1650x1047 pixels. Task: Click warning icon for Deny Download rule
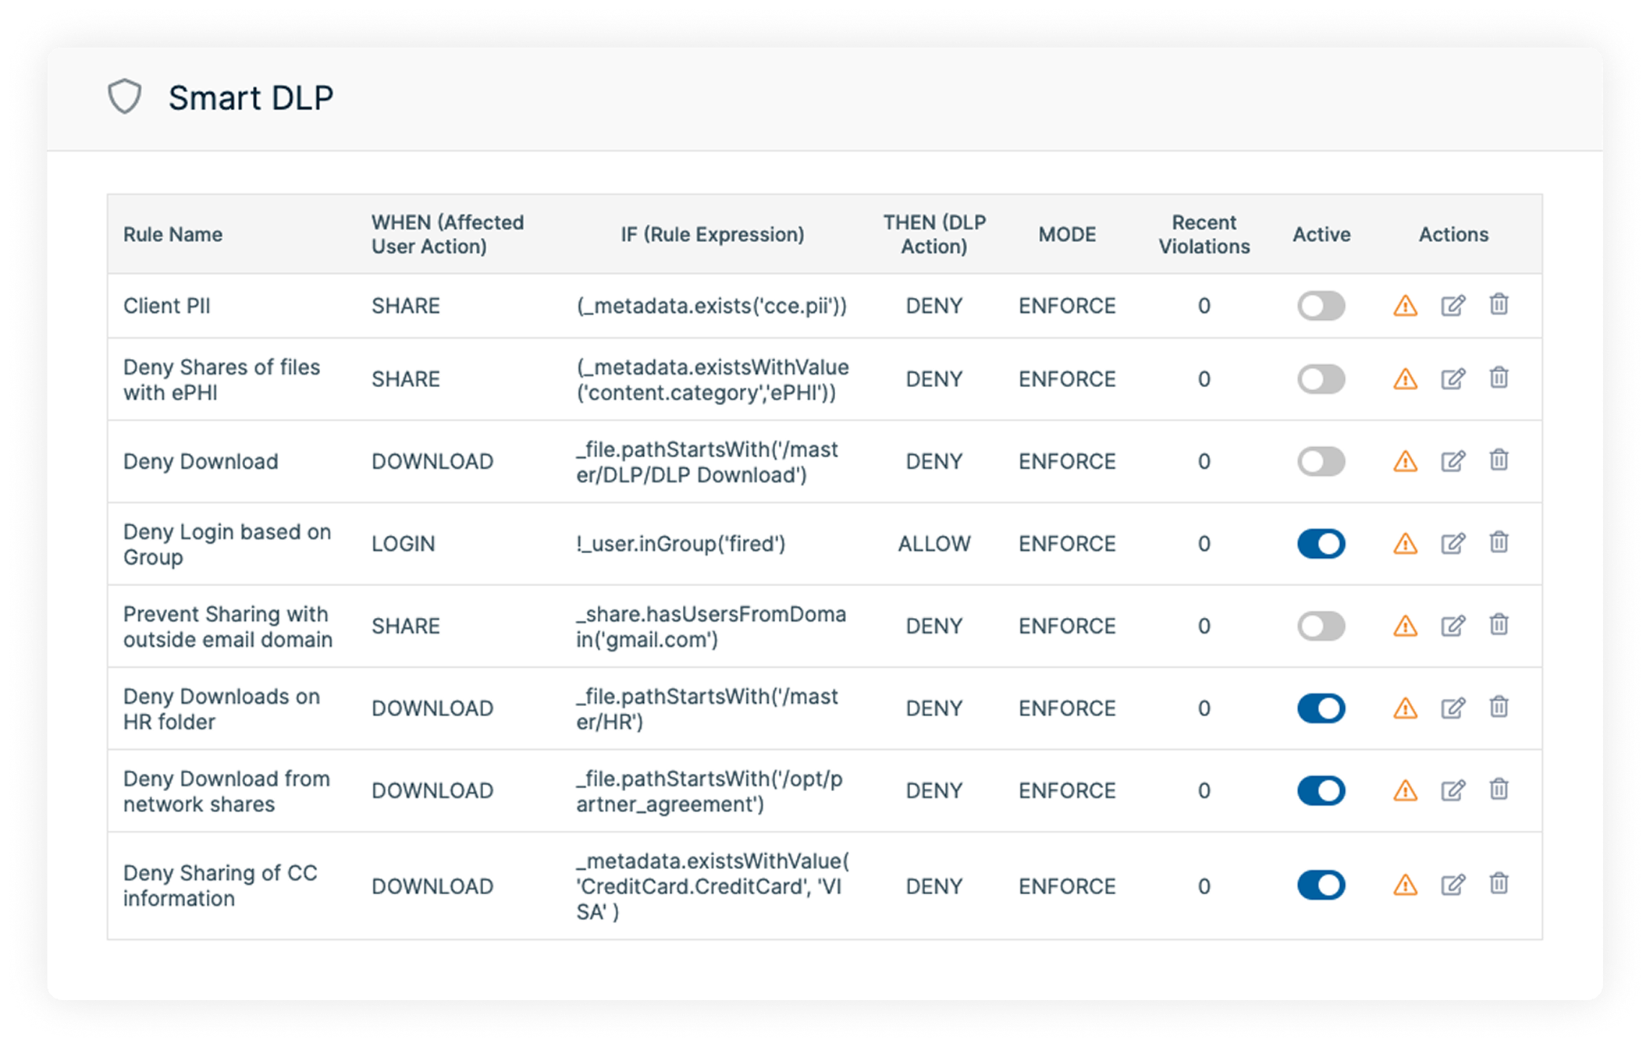coord(1405,461)
